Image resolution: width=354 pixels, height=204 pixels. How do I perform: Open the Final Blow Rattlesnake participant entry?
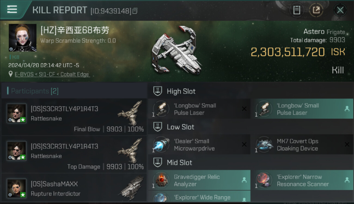click(74, 117)
